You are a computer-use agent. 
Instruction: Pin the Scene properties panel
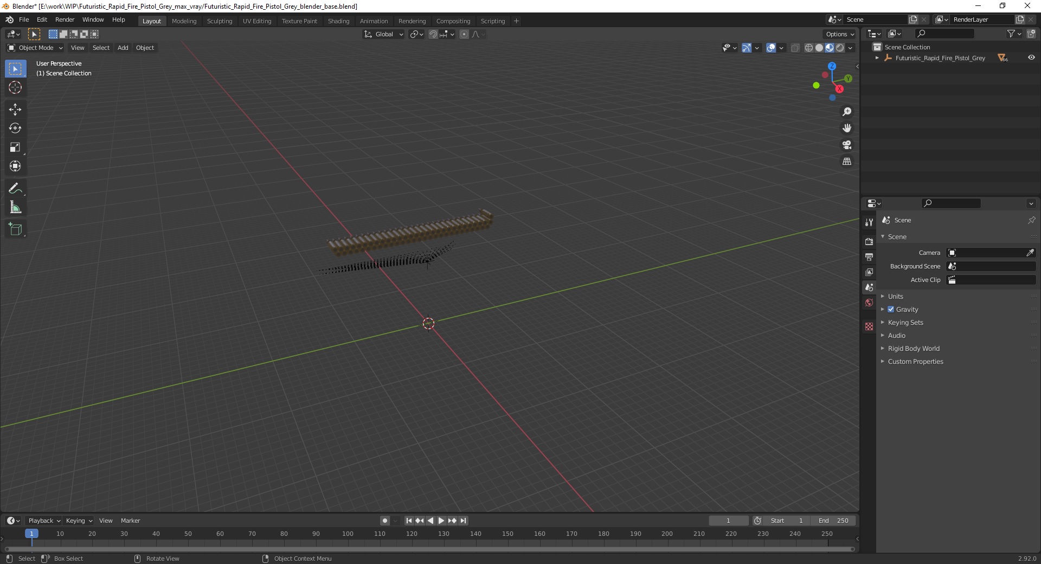click(x=1031, y=220)
